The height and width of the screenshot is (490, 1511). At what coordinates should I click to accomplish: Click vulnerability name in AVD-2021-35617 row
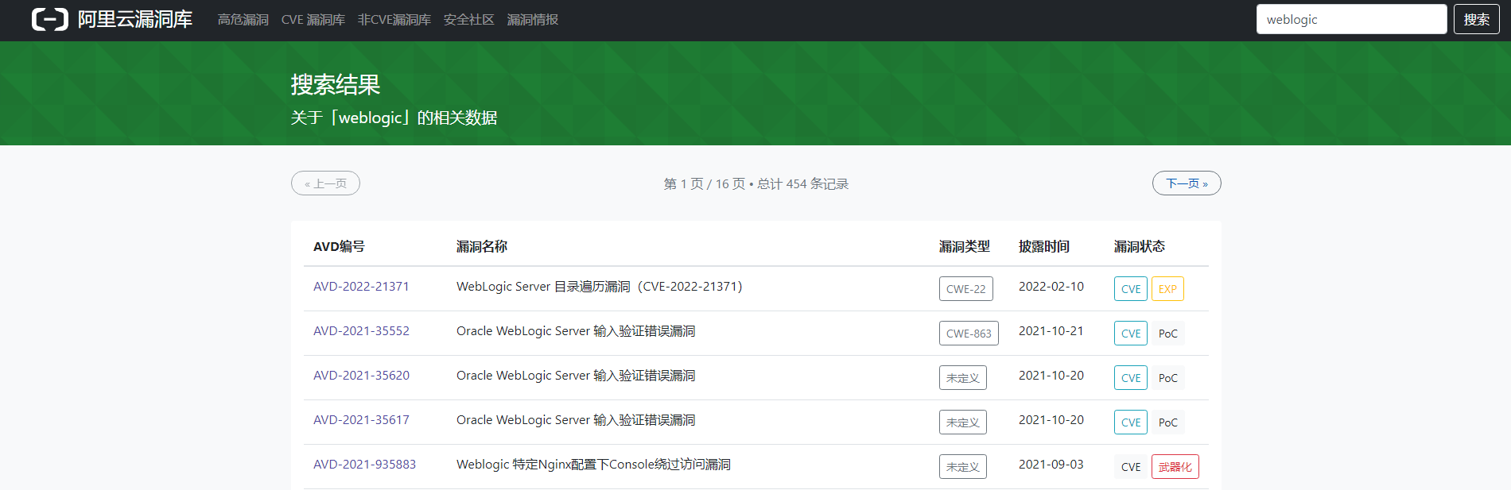576,420
